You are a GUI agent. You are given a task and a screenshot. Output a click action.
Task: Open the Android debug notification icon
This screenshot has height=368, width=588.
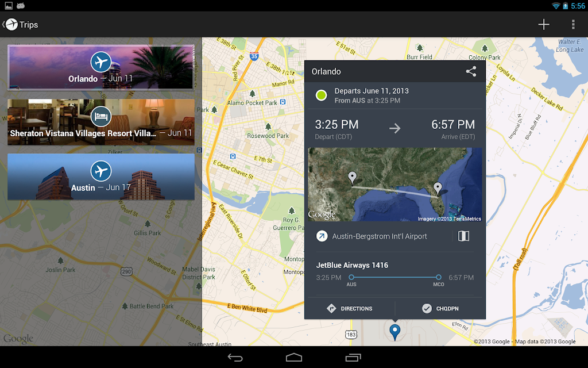pyautogui.click(x=21, y=6)
